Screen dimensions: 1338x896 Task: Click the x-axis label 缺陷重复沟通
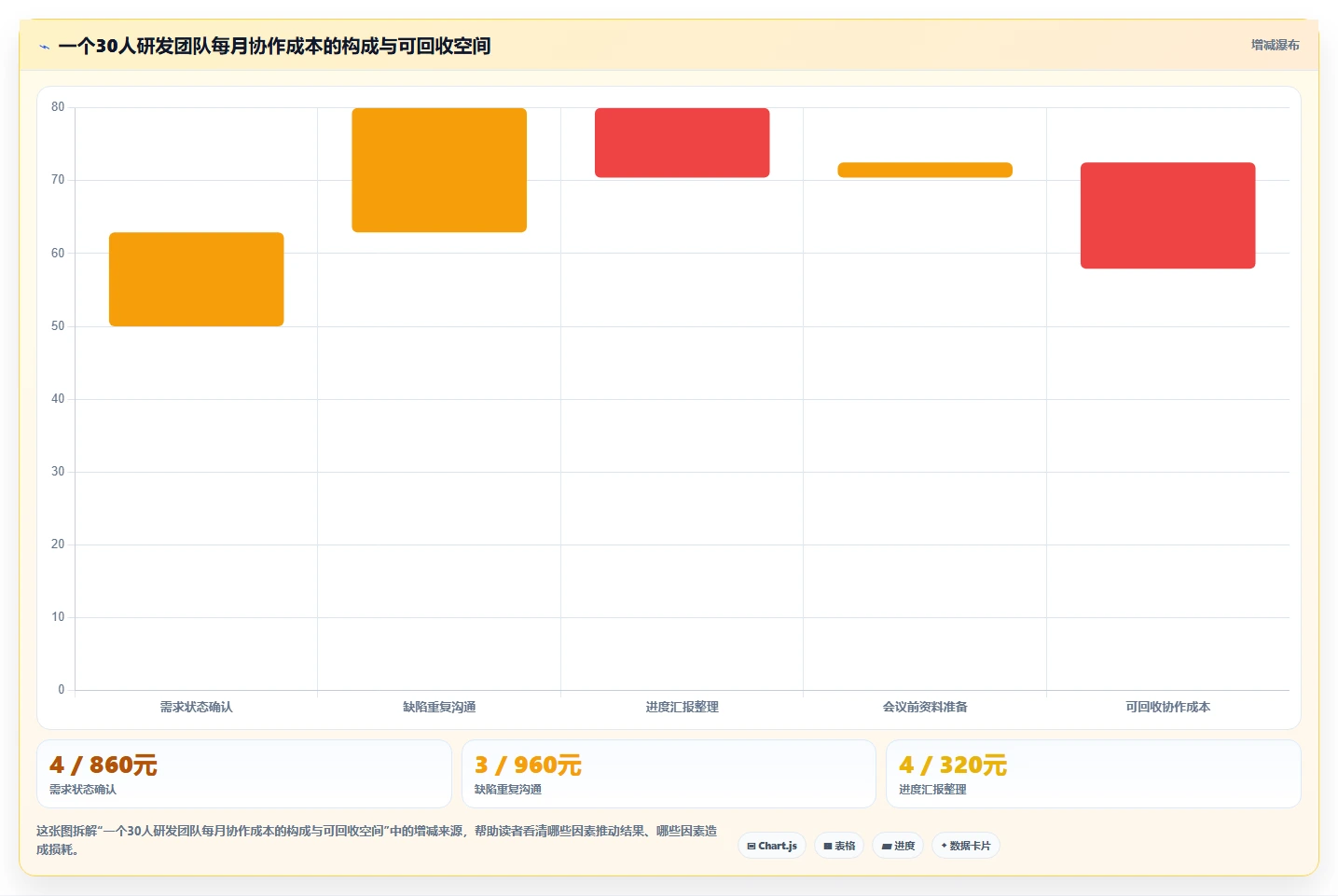click(439, 707)
